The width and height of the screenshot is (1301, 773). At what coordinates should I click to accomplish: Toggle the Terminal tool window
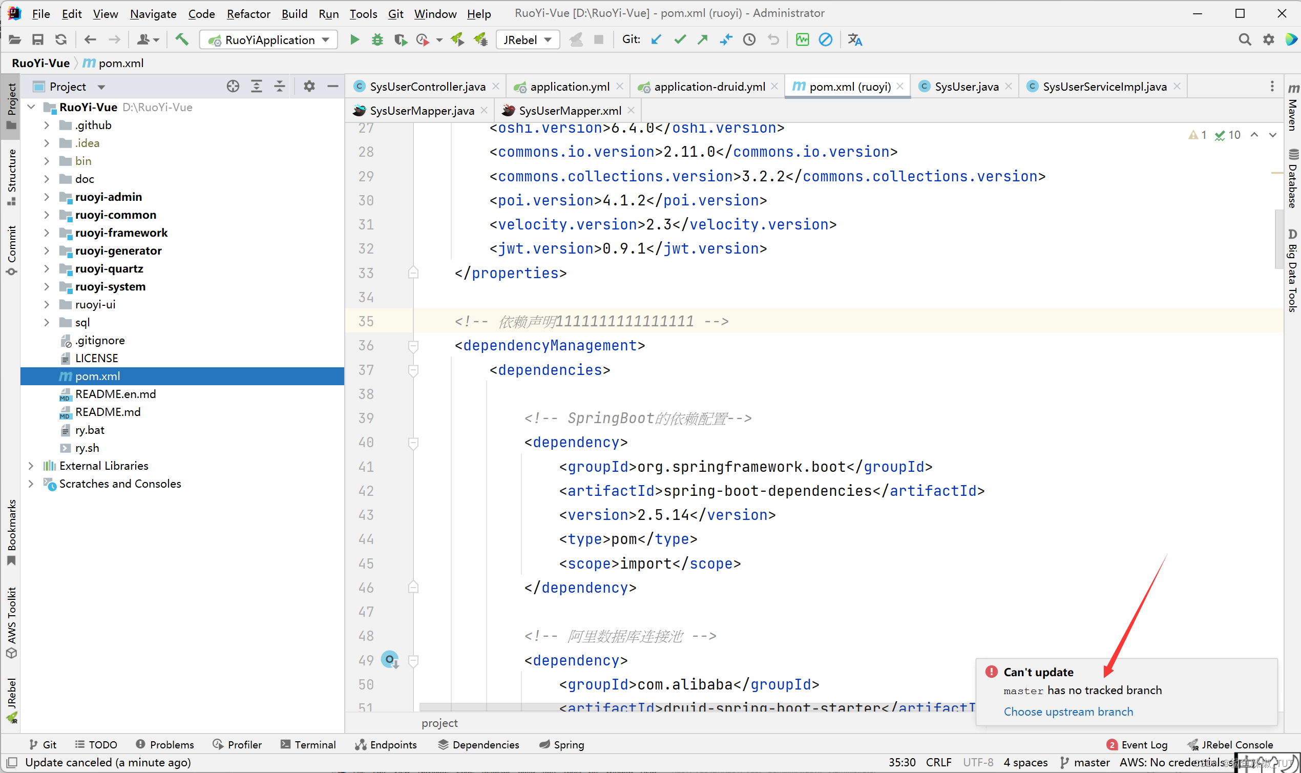click(x=308, y=744)
